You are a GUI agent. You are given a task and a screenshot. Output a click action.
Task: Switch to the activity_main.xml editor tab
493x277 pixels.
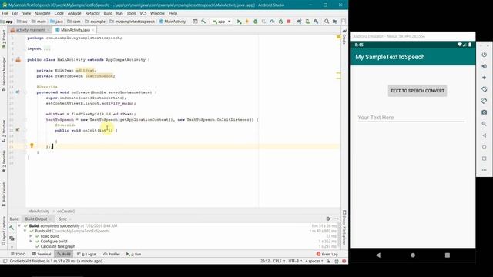point(31,30)
